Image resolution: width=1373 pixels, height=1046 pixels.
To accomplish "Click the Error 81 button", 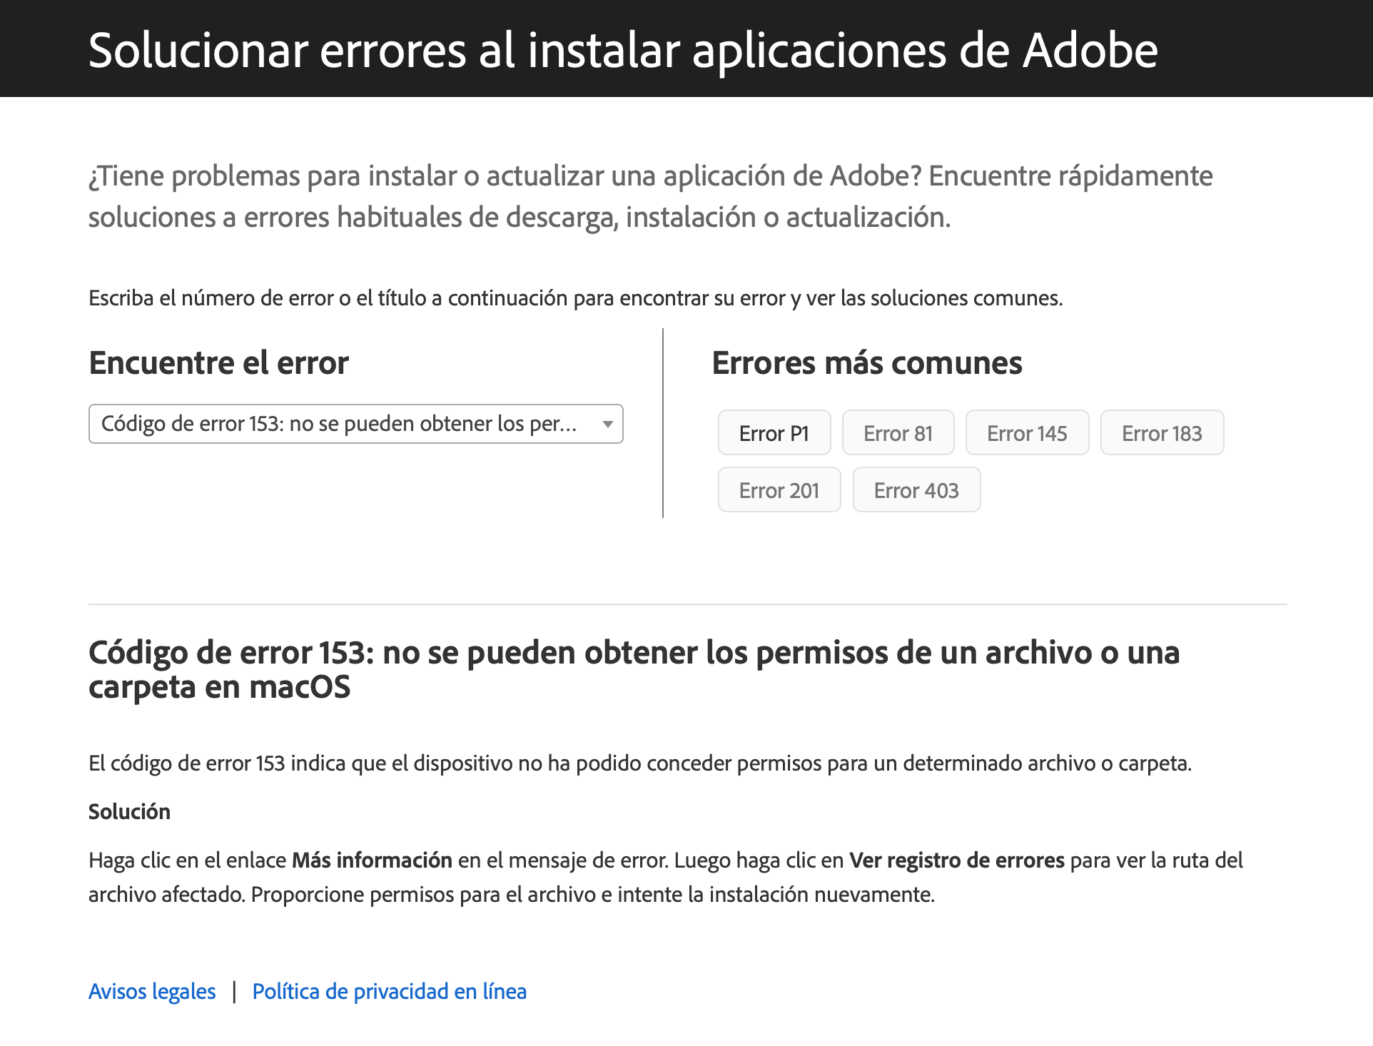I will tap(898, 432).
